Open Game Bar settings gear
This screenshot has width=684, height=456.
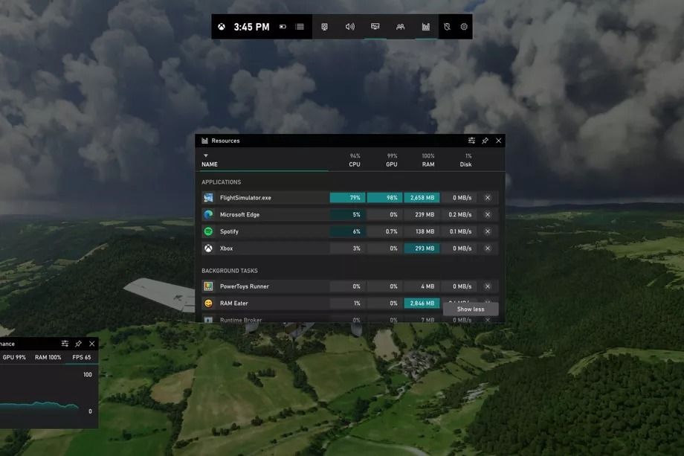(x=464, y=27)
